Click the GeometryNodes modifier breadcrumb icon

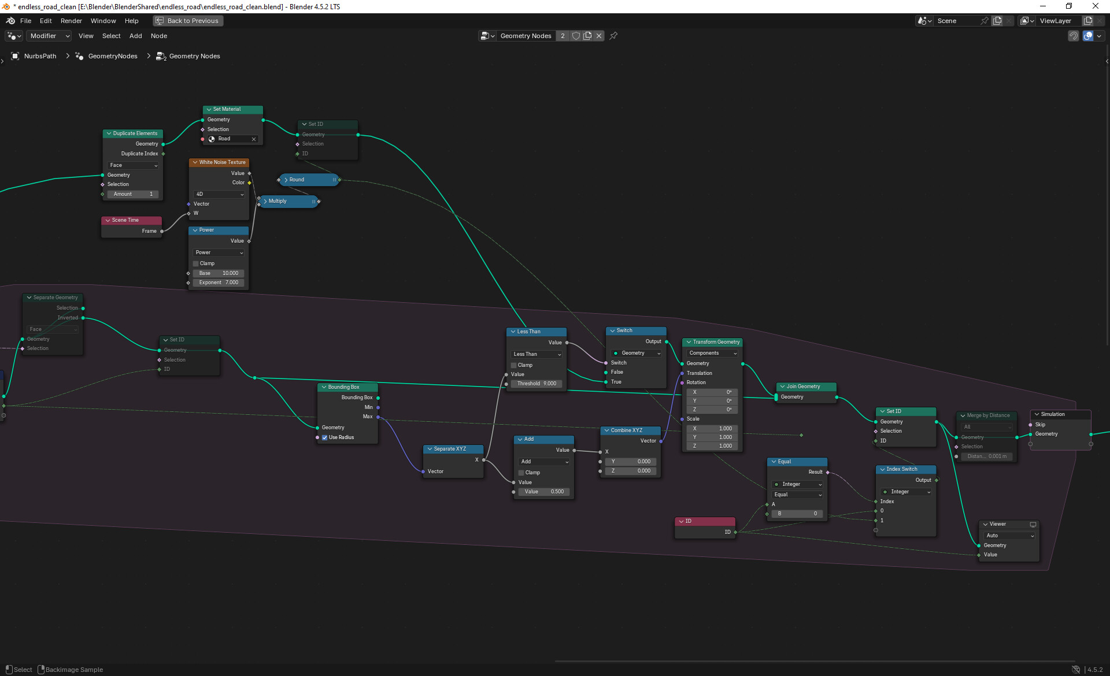[79, 56]
